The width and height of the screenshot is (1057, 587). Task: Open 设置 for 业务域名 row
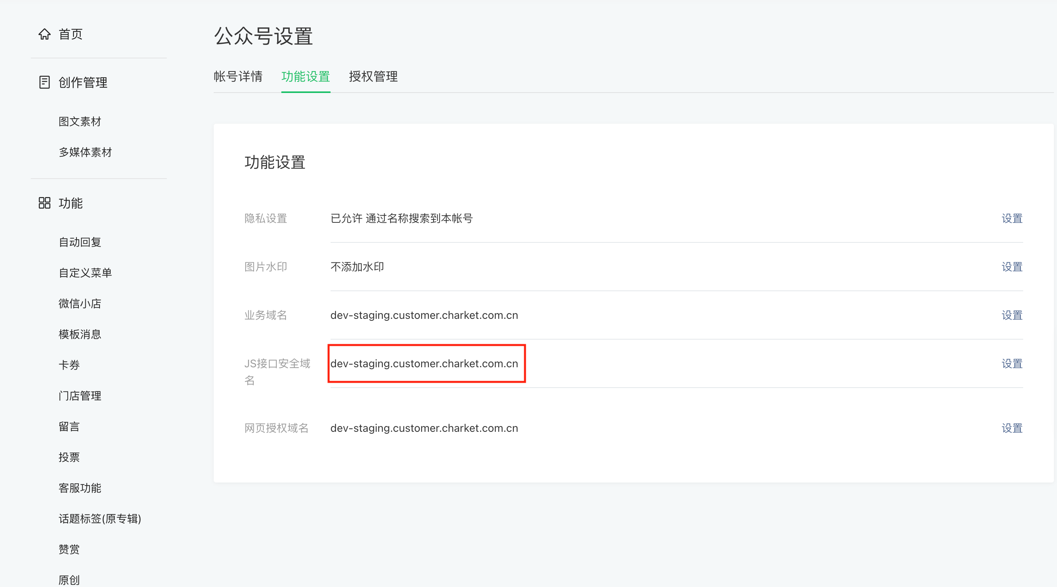click(1012, 315)
